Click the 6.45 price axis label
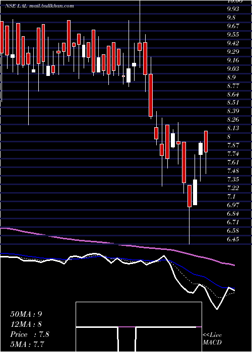This screenshot has height=352, width=252. [233, 239]
